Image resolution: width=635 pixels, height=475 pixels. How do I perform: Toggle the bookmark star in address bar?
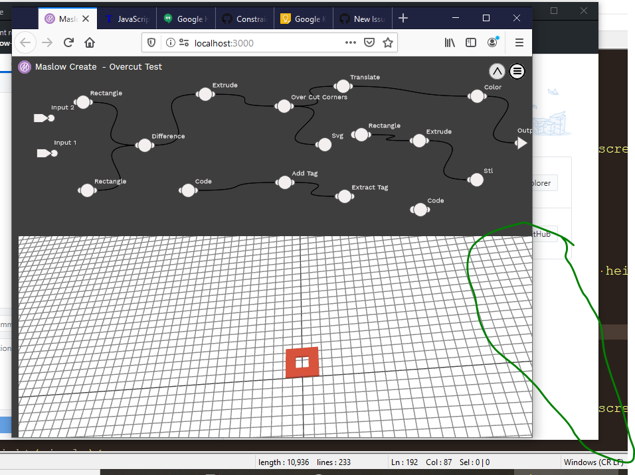388,42
